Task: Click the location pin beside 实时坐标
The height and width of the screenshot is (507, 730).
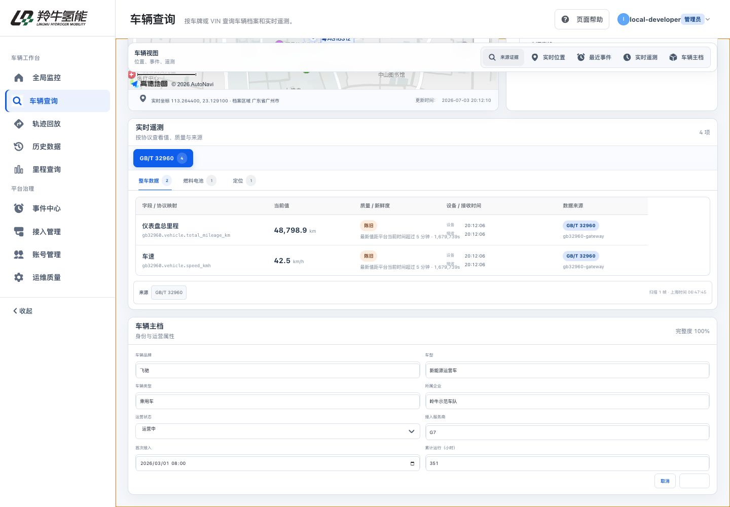Action: point(143,99)
